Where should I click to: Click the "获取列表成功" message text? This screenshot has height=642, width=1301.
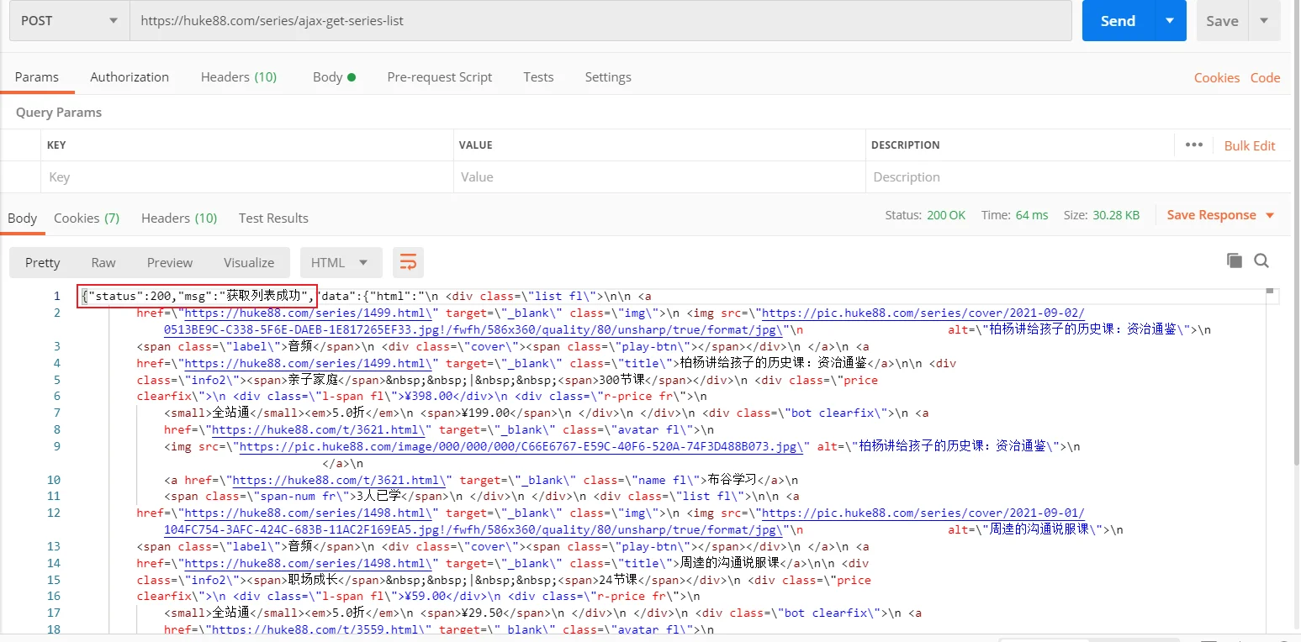point(266,297)
